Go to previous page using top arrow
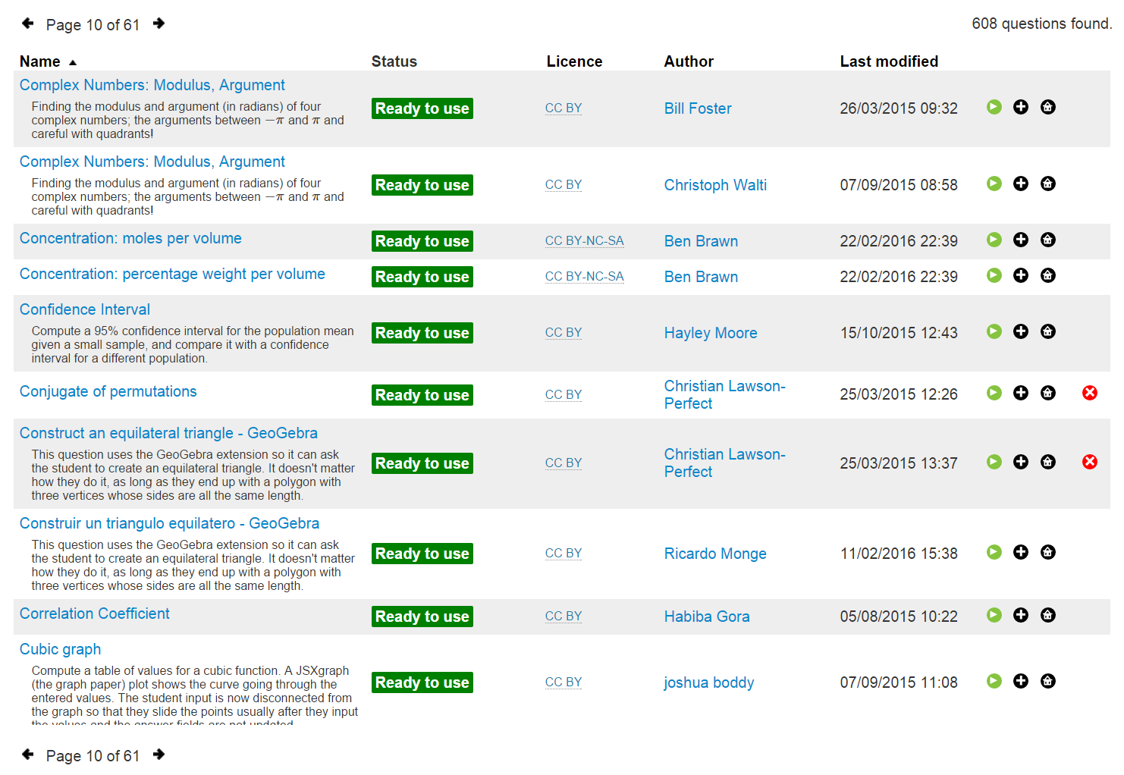The height and width of the screenshot is (775, 1124). [x=28, y=24]
